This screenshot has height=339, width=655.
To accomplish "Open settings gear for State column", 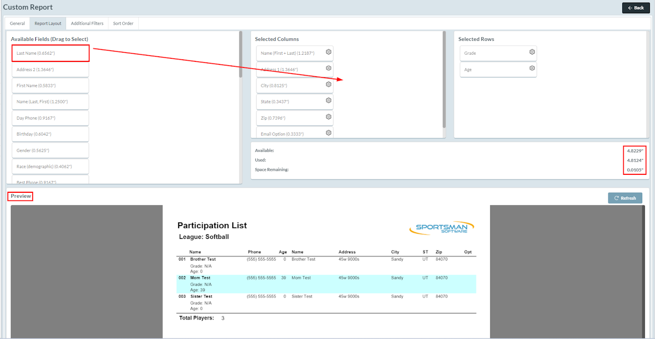I will (329, 101).
